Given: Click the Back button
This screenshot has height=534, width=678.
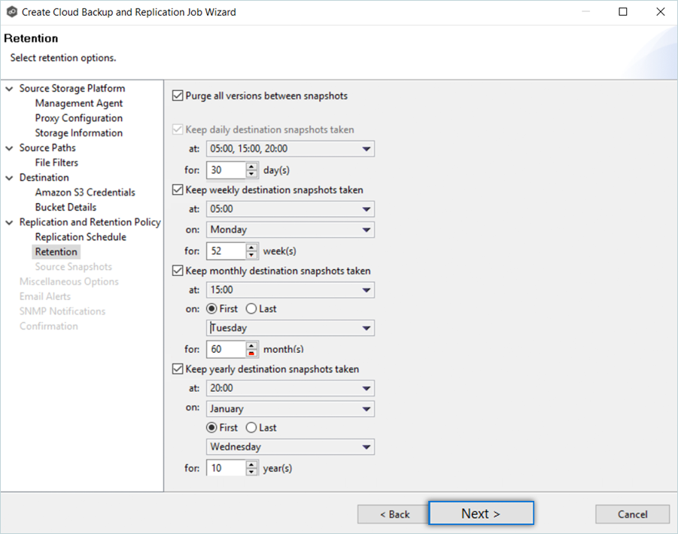Looking at the screenshot, I should pyautogui.click(x=394, y=514).
